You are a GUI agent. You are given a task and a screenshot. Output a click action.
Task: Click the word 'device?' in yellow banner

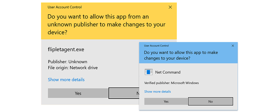(x=57, y=32)
